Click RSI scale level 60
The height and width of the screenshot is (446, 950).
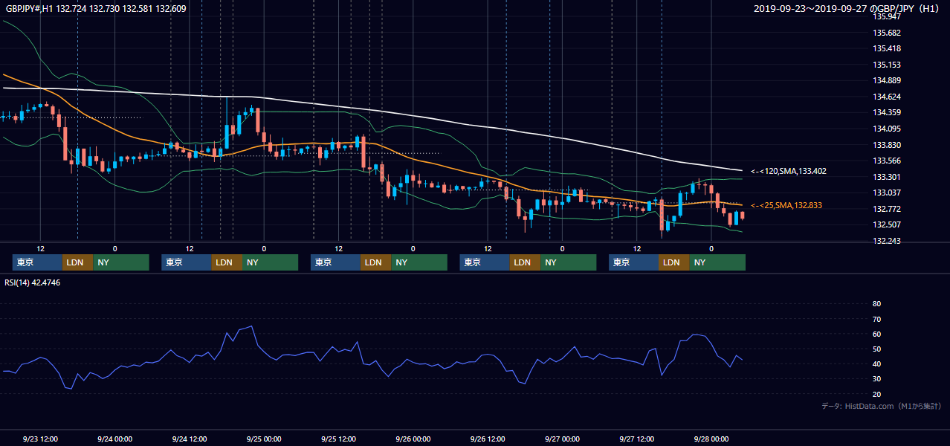pyautogui.click(x=876, y=334)
